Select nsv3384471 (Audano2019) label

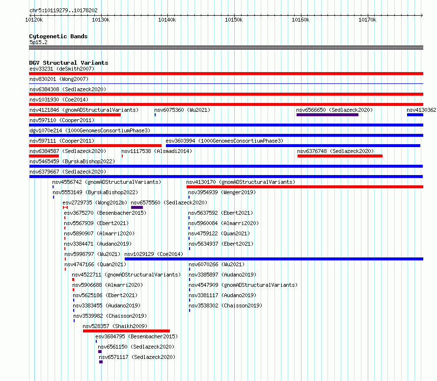(98, 244)
